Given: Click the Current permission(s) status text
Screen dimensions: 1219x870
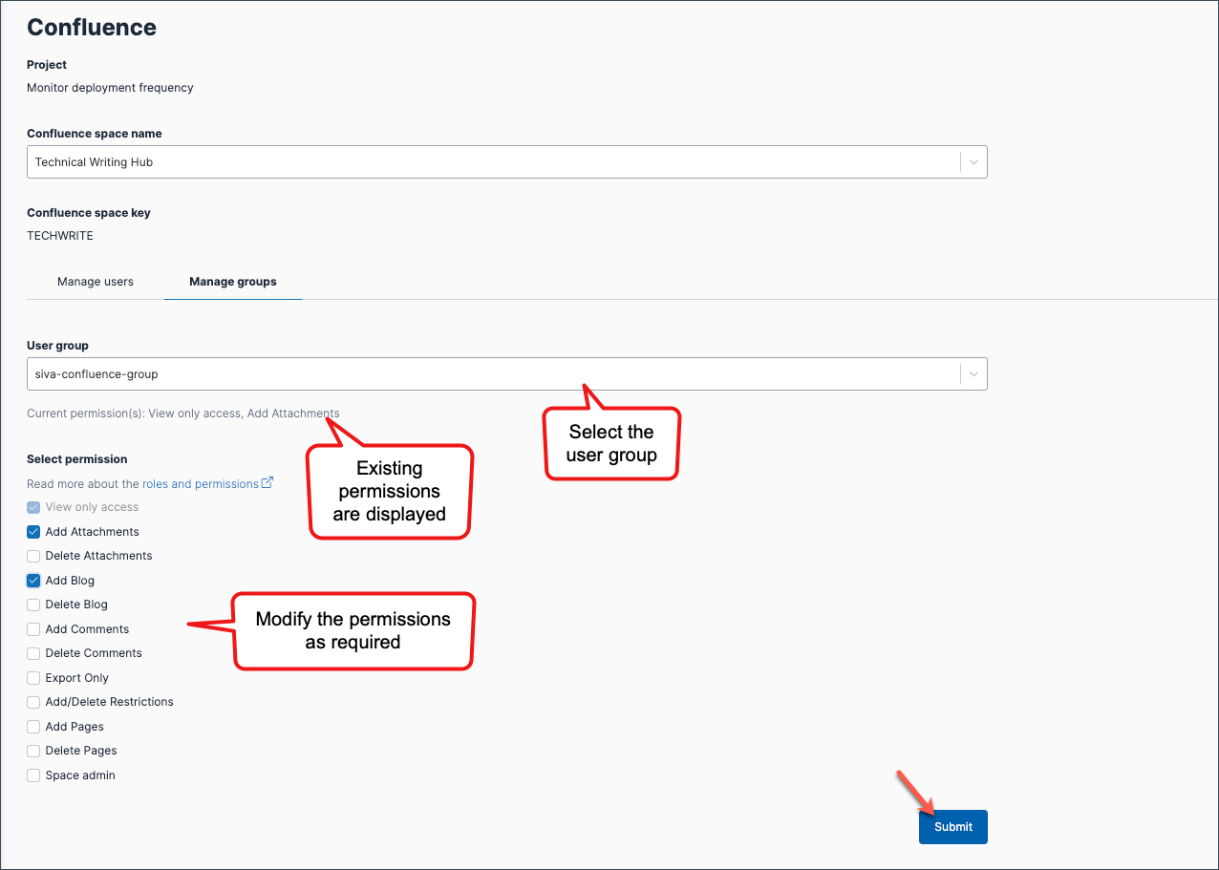Looking at the screenshot, I should pos(183,414).
